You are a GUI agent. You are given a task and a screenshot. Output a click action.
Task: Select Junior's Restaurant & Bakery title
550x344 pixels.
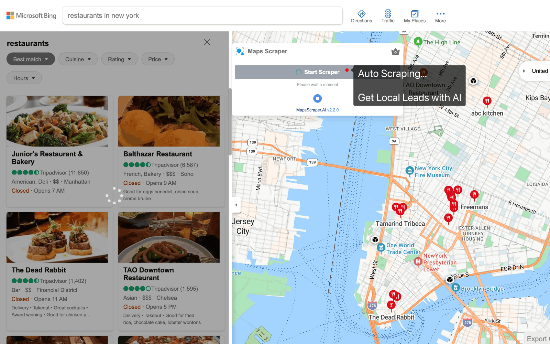47,158
